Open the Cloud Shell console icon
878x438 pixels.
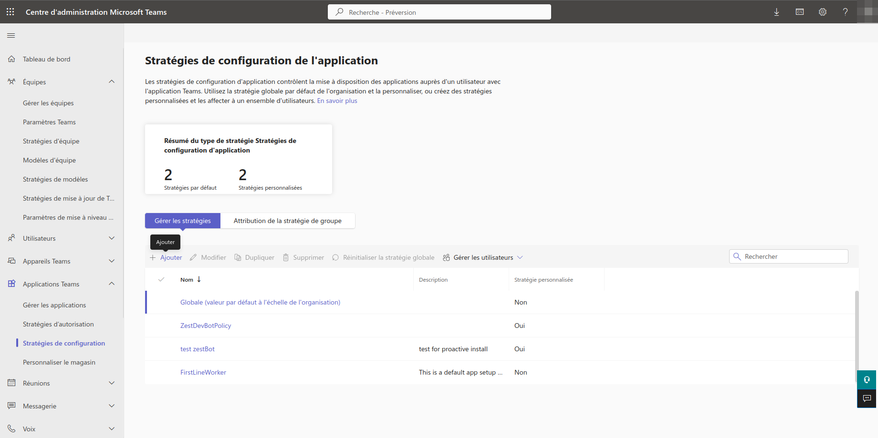coord(800,12)
